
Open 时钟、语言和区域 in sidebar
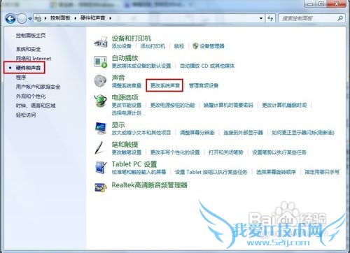tap(36, 106)
